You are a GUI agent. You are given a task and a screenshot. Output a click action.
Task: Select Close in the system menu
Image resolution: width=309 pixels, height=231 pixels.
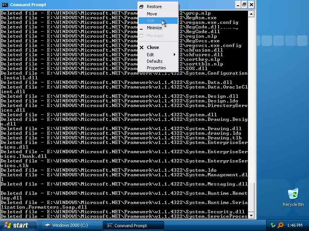tap(158, 47)
